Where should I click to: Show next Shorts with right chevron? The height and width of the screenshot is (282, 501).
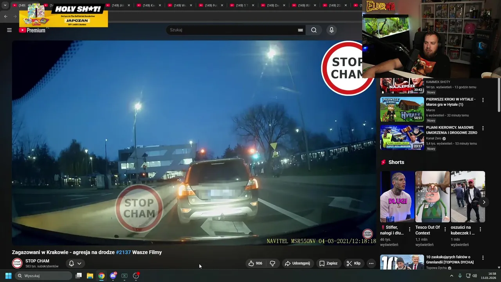(484, 202)
